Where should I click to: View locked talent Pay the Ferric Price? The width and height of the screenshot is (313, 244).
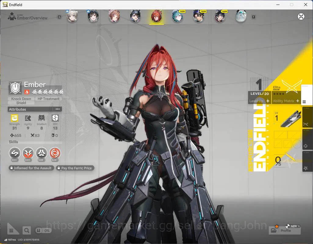[75, 168]
